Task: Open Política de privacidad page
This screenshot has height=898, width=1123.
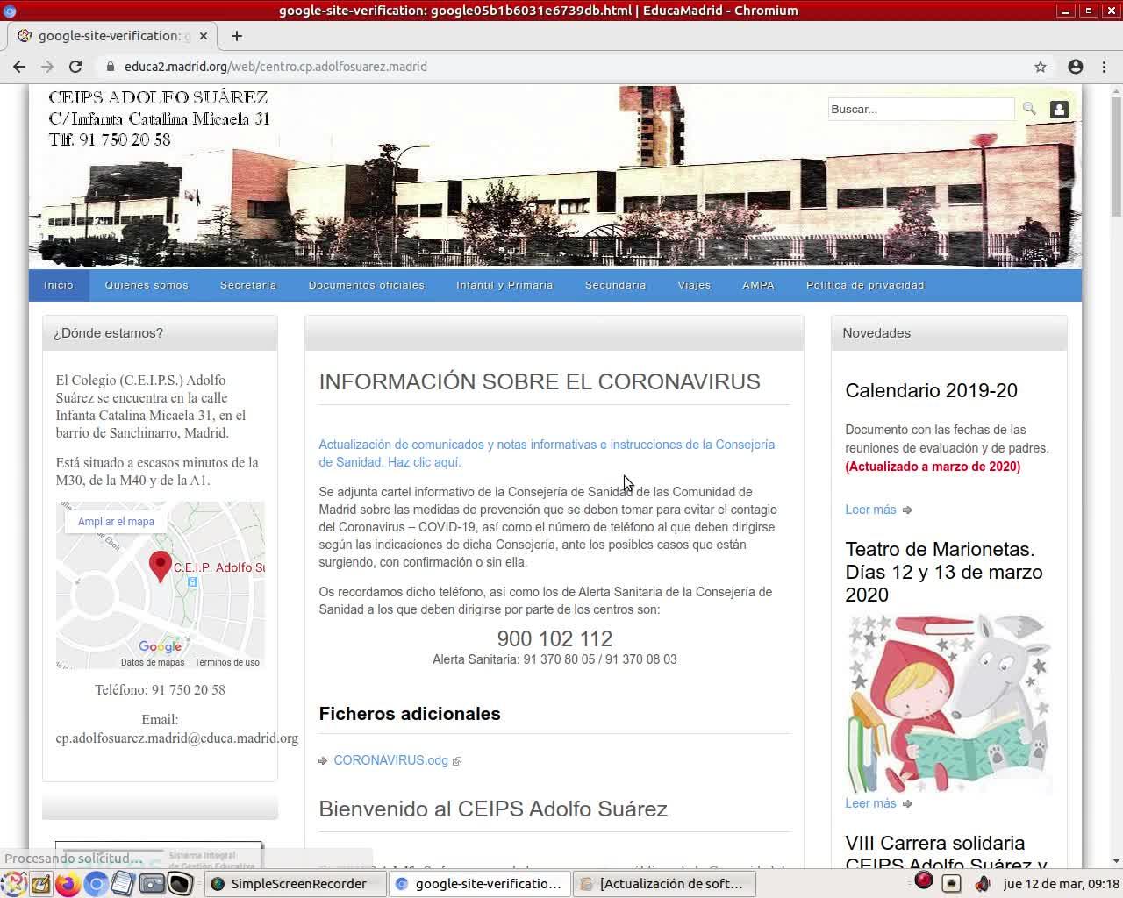Action: pyautogui.click(x=865, y=285)
